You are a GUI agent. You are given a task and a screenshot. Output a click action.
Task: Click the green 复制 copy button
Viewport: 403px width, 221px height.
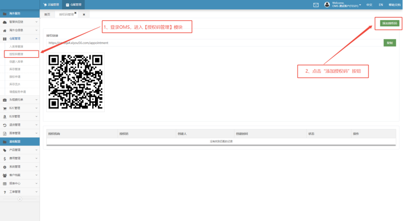click(389, 43)
